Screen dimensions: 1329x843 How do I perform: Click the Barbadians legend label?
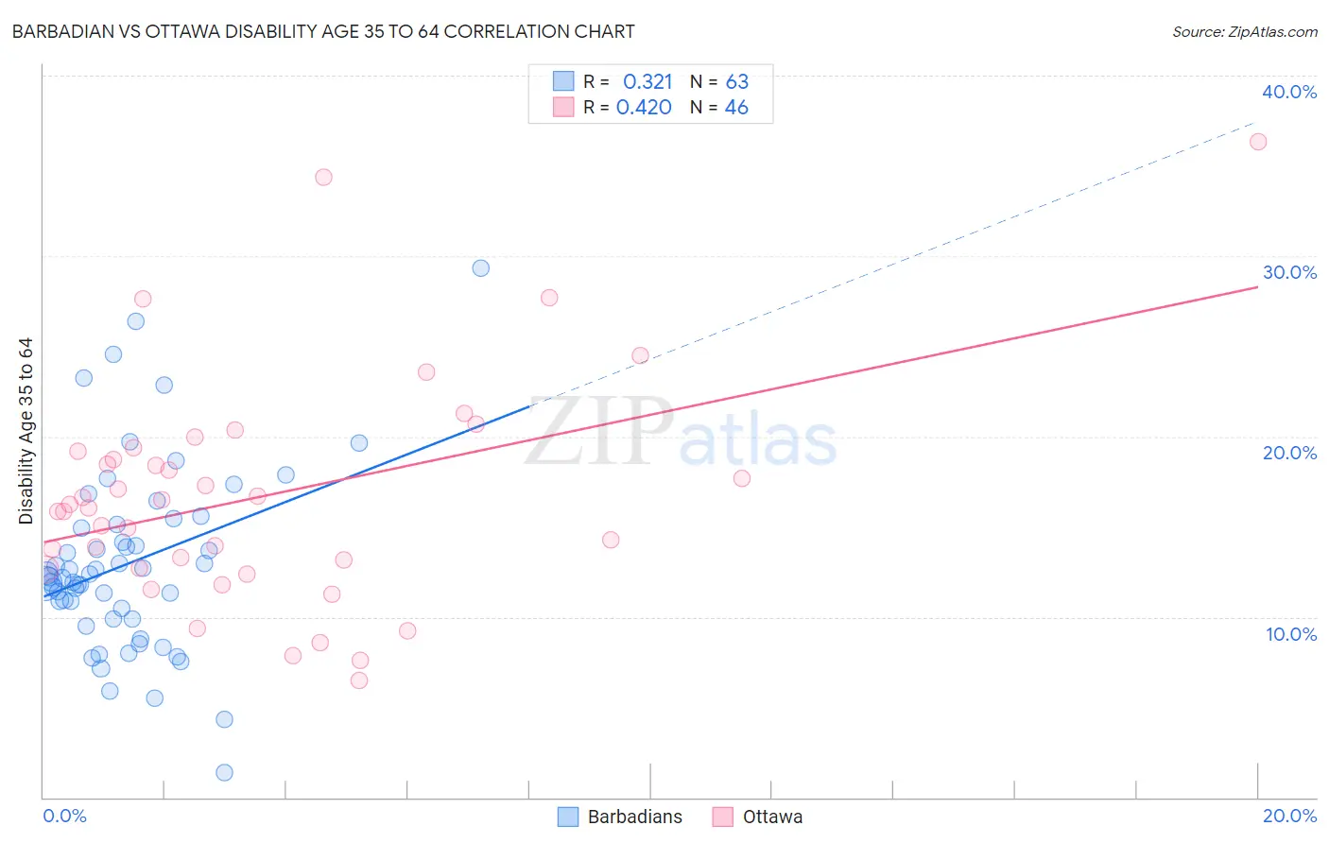[634, 817]
